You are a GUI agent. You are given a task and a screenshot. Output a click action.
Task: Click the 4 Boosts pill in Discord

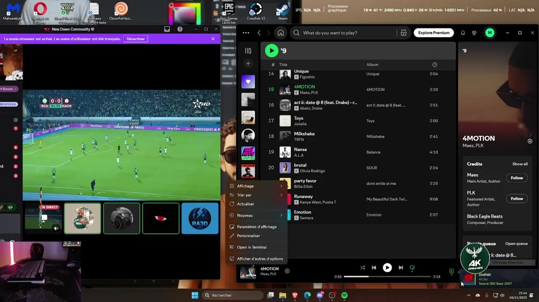pos(8,89)
